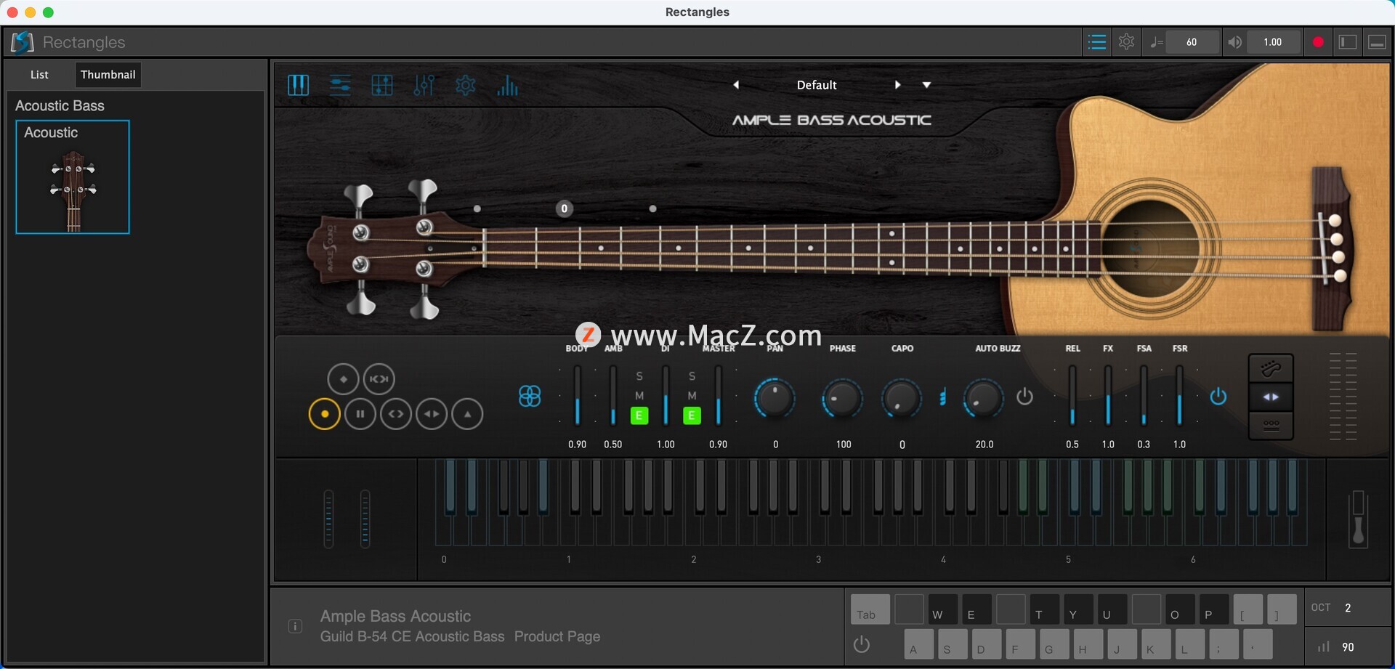
Task: Mute the AMB channel with M
Action: (639, 396)
